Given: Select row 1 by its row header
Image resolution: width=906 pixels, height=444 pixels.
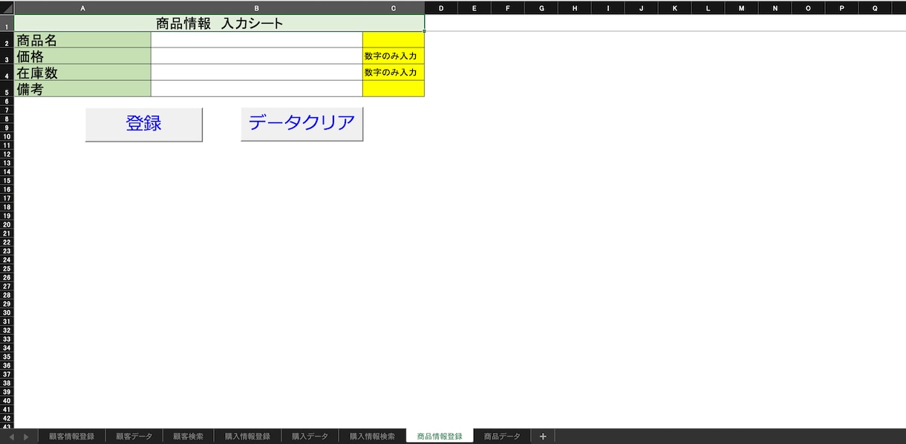Looking at the screenshot, I should tap(7, 24).
